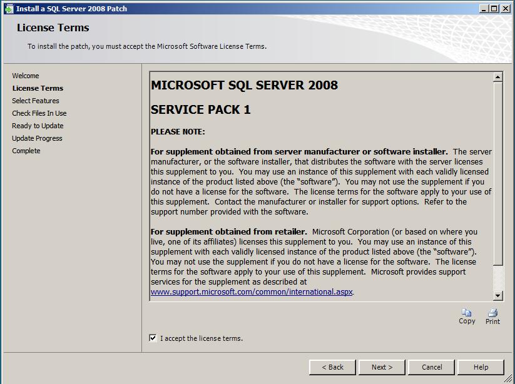The height and width of the screenshot is (384, 515).
Task: Uncheck the I accept the license terms checkbox
Action: tap(153, 338)
